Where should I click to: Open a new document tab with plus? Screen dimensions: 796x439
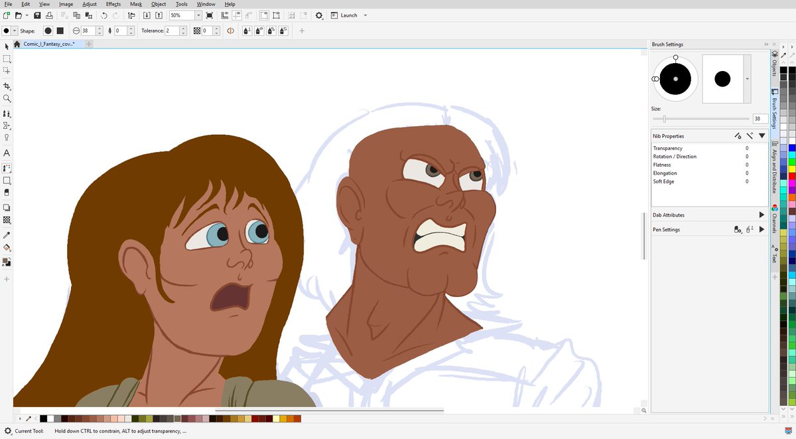88,44
